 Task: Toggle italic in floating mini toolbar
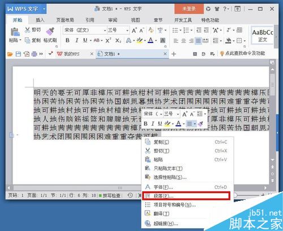point(153,123)
